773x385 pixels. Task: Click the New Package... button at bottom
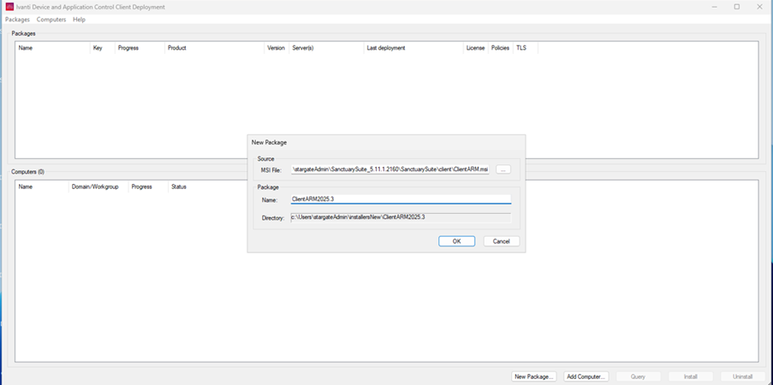pos(534,376)
